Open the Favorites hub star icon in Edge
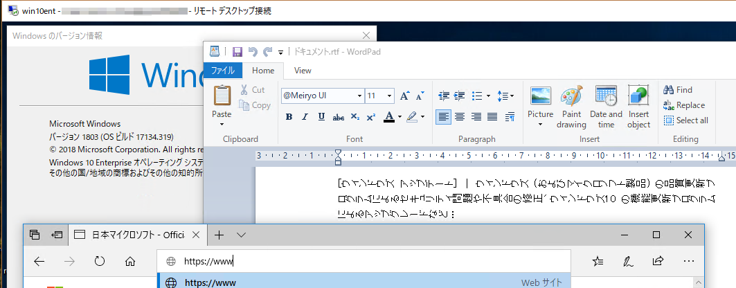736x288 pixels. (598, 261)
